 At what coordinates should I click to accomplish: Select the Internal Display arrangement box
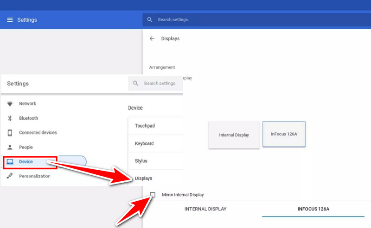[234, 135]
